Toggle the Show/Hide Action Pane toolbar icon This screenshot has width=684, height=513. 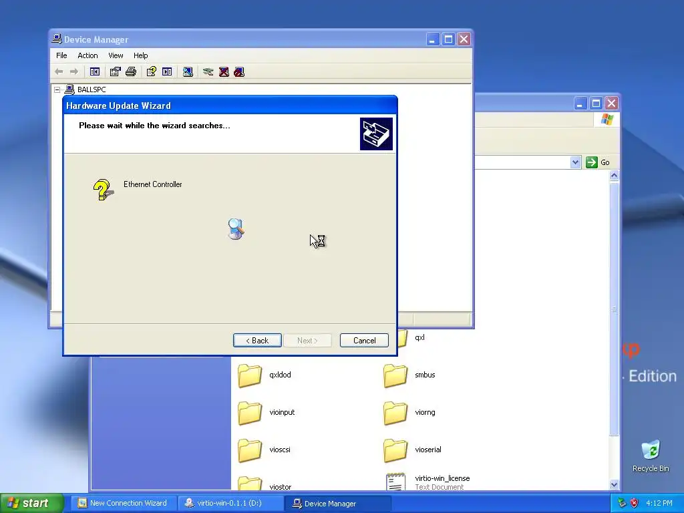167,71
